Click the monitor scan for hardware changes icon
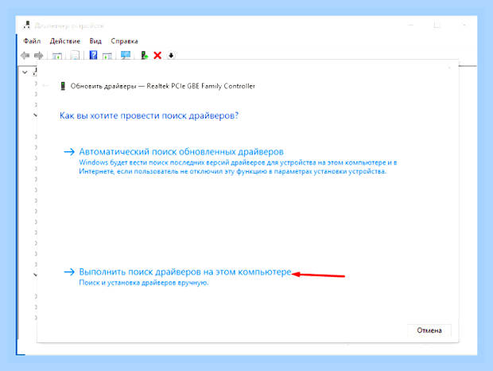493x371 pixels. pyautogui.click(x=126, y=56)
